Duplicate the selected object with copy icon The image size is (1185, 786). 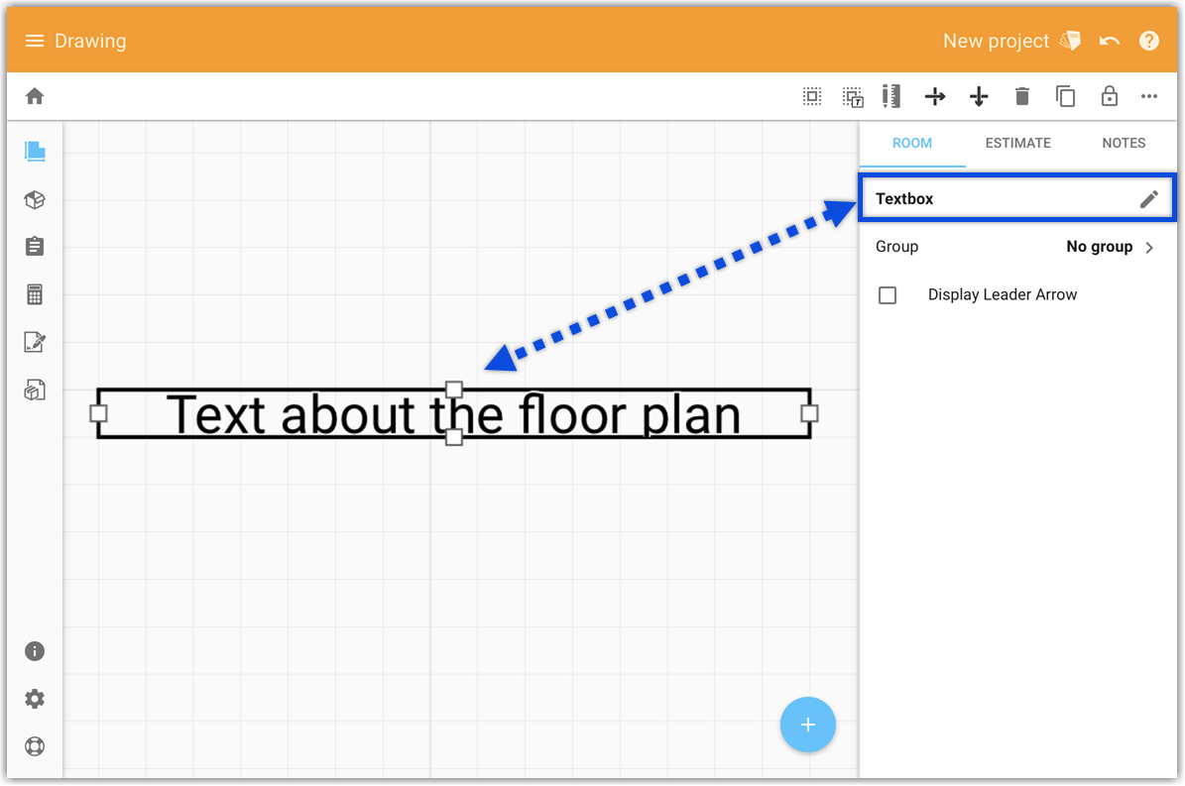click(x=1066, y=97)
